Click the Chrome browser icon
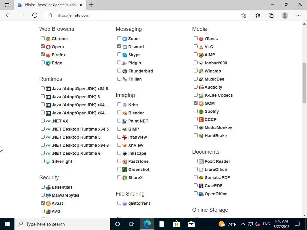The width and height of the screenshot is (307, 230). pos(48,39)
